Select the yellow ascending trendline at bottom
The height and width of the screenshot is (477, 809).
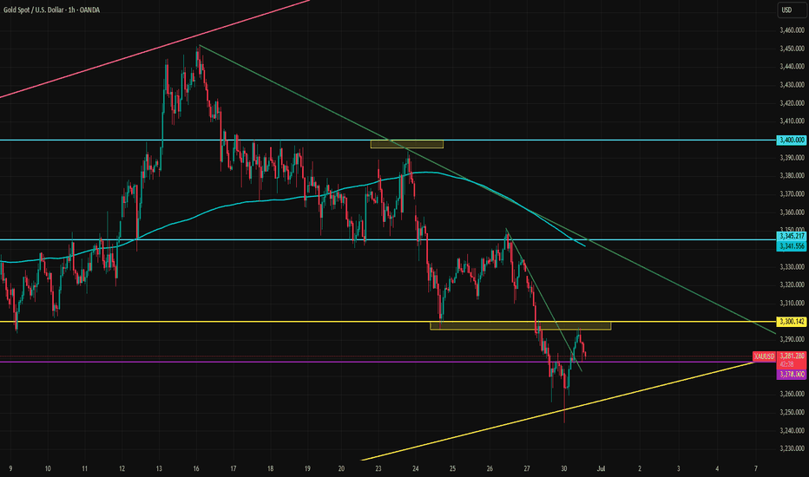pyautogui.click(x=557, y=411)
